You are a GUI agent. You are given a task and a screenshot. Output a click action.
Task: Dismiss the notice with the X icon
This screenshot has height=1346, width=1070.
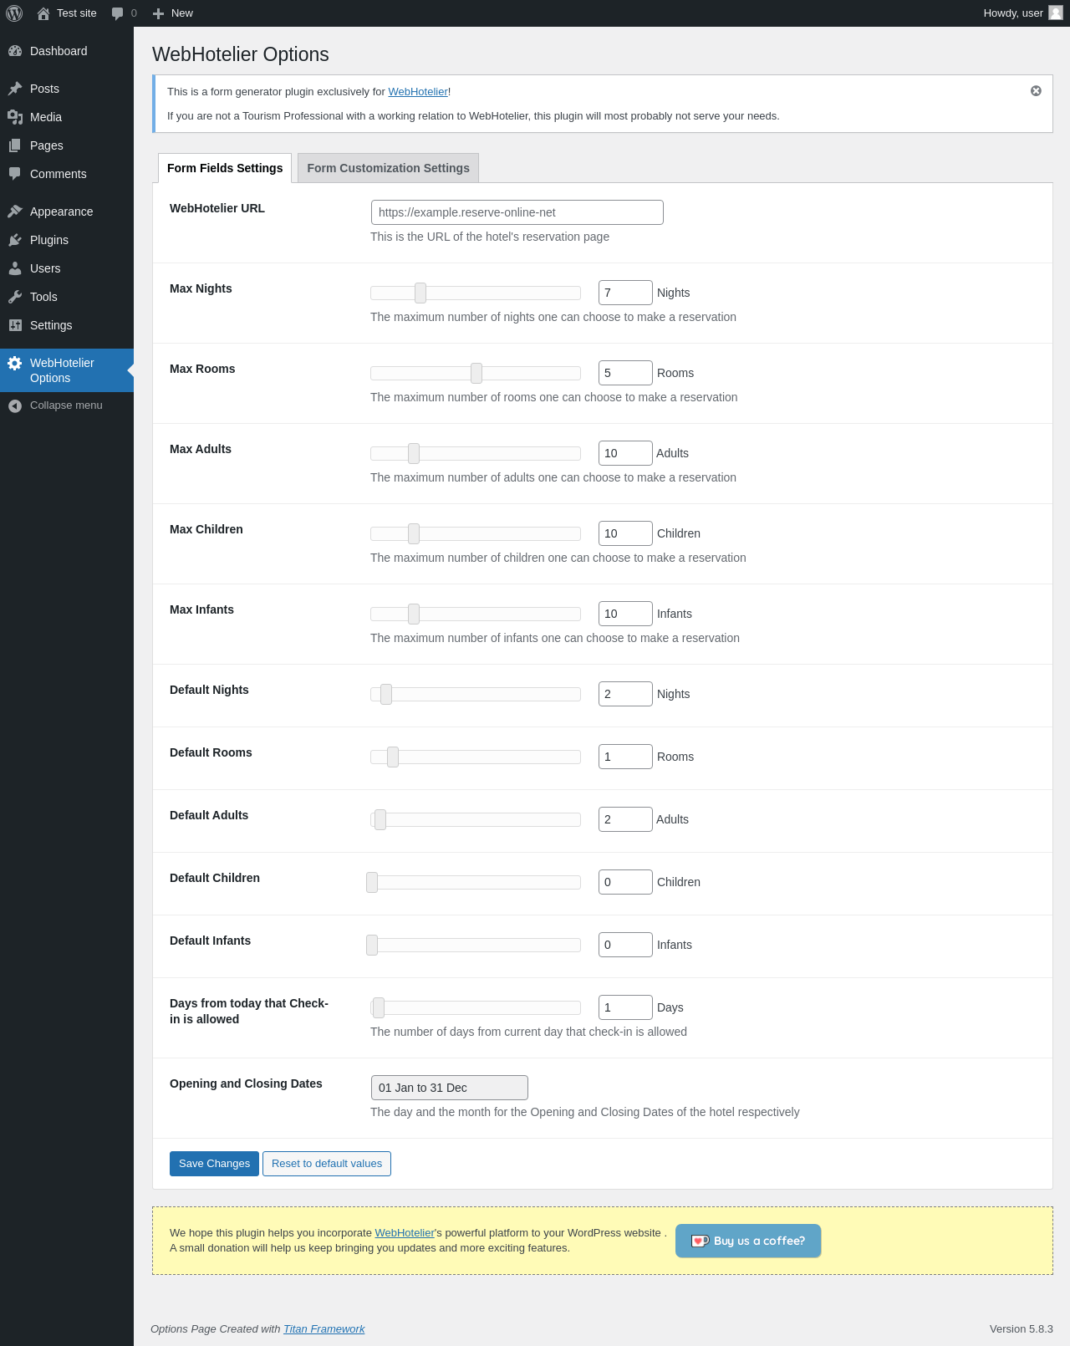1036,91
